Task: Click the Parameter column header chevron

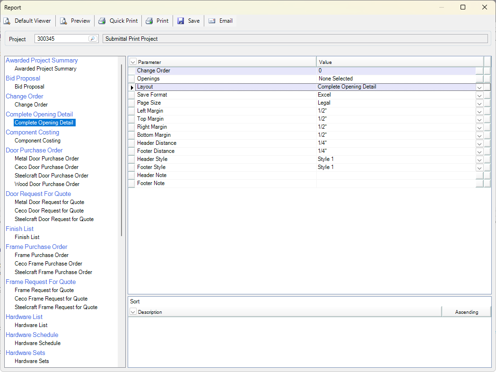Action: click(133, 62)
